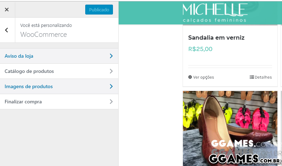Click the gear icon beside Ver opções

coord(190,77)
